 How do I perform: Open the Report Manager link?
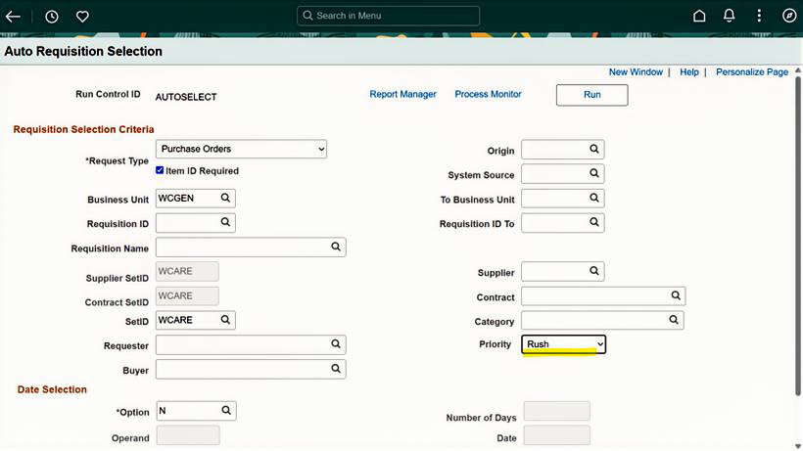coord(402,95)
